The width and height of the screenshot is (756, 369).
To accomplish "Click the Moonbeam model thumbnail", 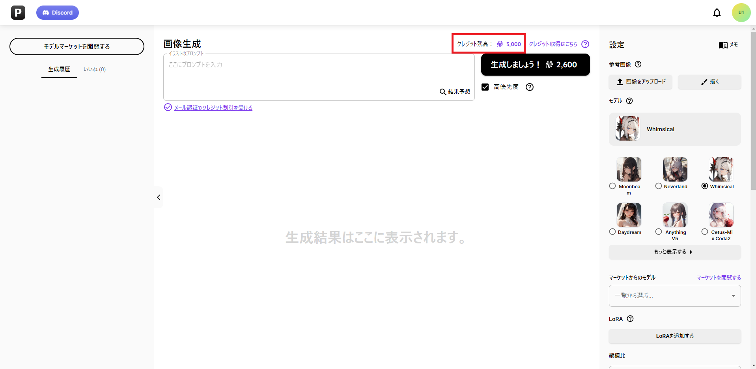I will 629,169.
